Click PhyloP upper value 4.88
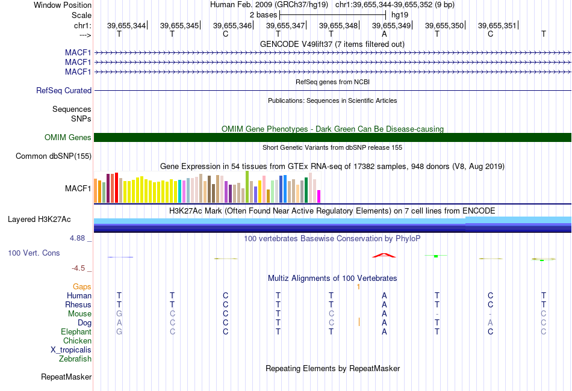 pyautogui.click(x=77, y=238)
